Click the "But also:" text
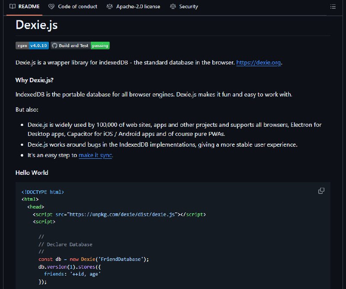Viewport: 346px width, 289px height. [x=27, y=109]
